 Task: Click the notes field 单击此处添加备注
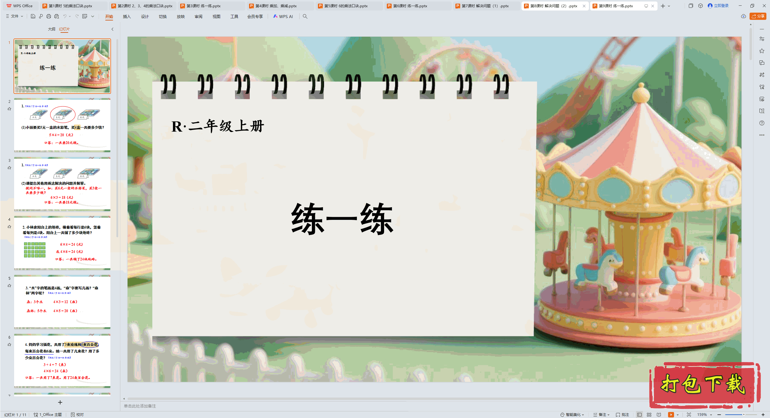[x=140, y=406]
